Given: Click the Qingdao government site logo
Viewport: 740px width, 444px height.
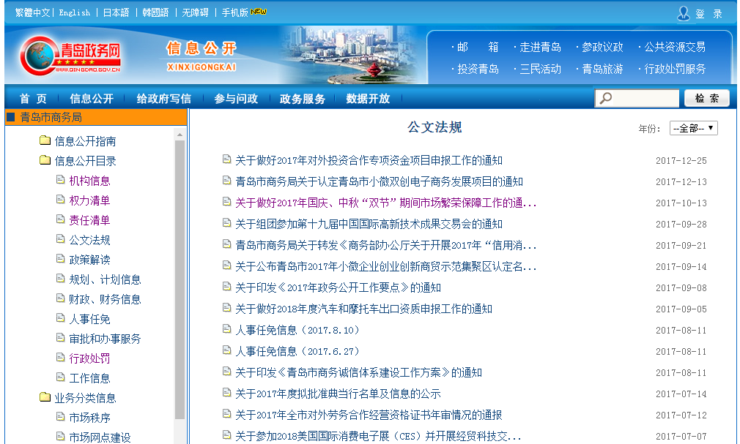Looking at the screenshot, I should coord(71,55).
